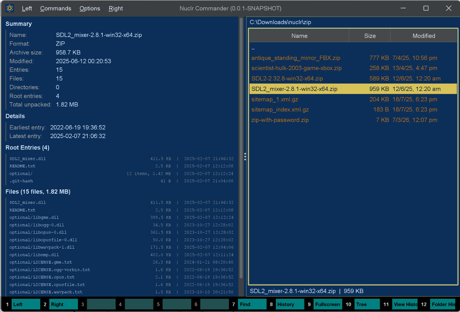Click the F11 View History button
The height and width of the screenshot is (312, 460).
pos(405,304)
